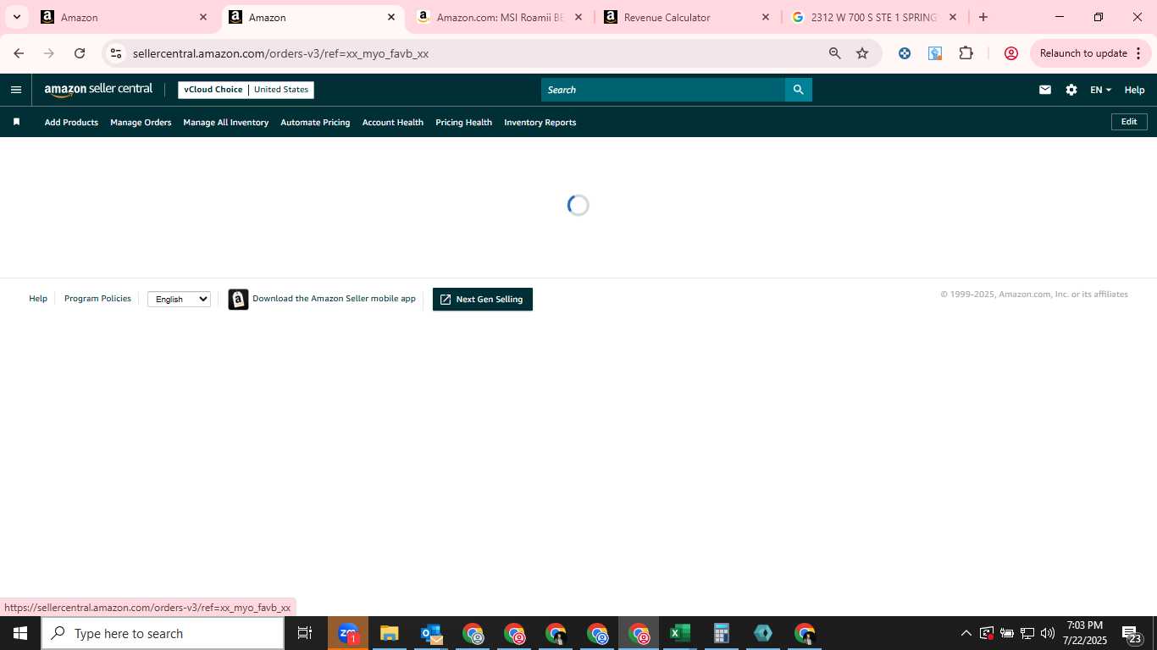This screenshot has width=1157, height=650.
Task: Click the Next Gen Selling button
Action: point(483,300)
